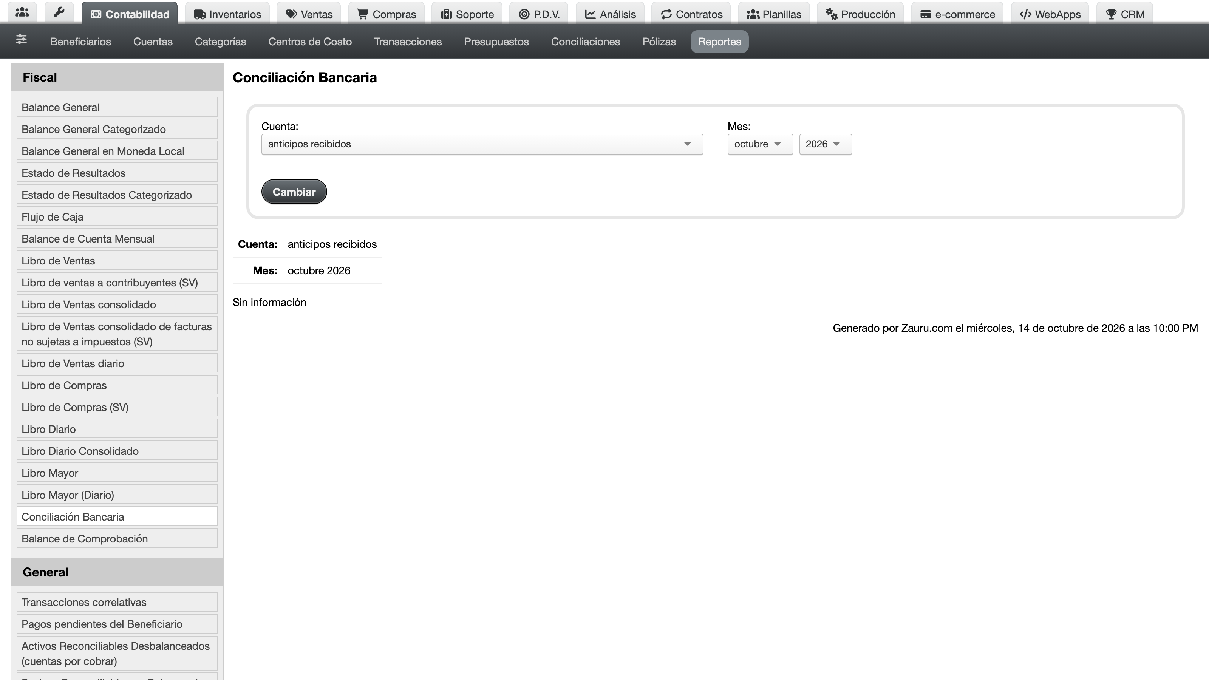Open the CRM trophy tab
The image size is (1209, 680).
pos(1124,14)
